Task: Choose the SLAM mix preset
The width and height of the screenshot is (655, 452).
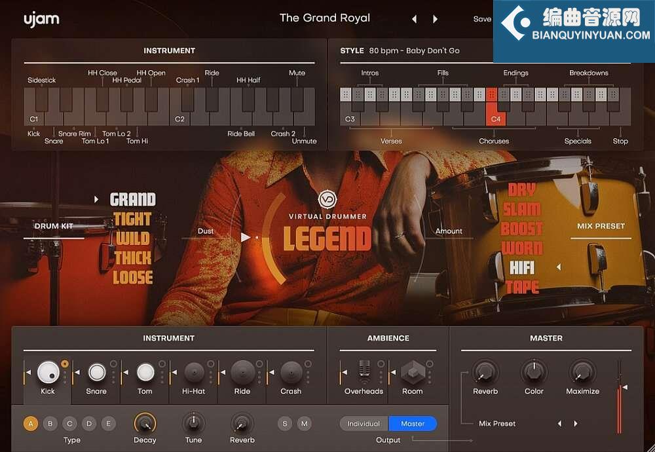Action: point(522,209)
